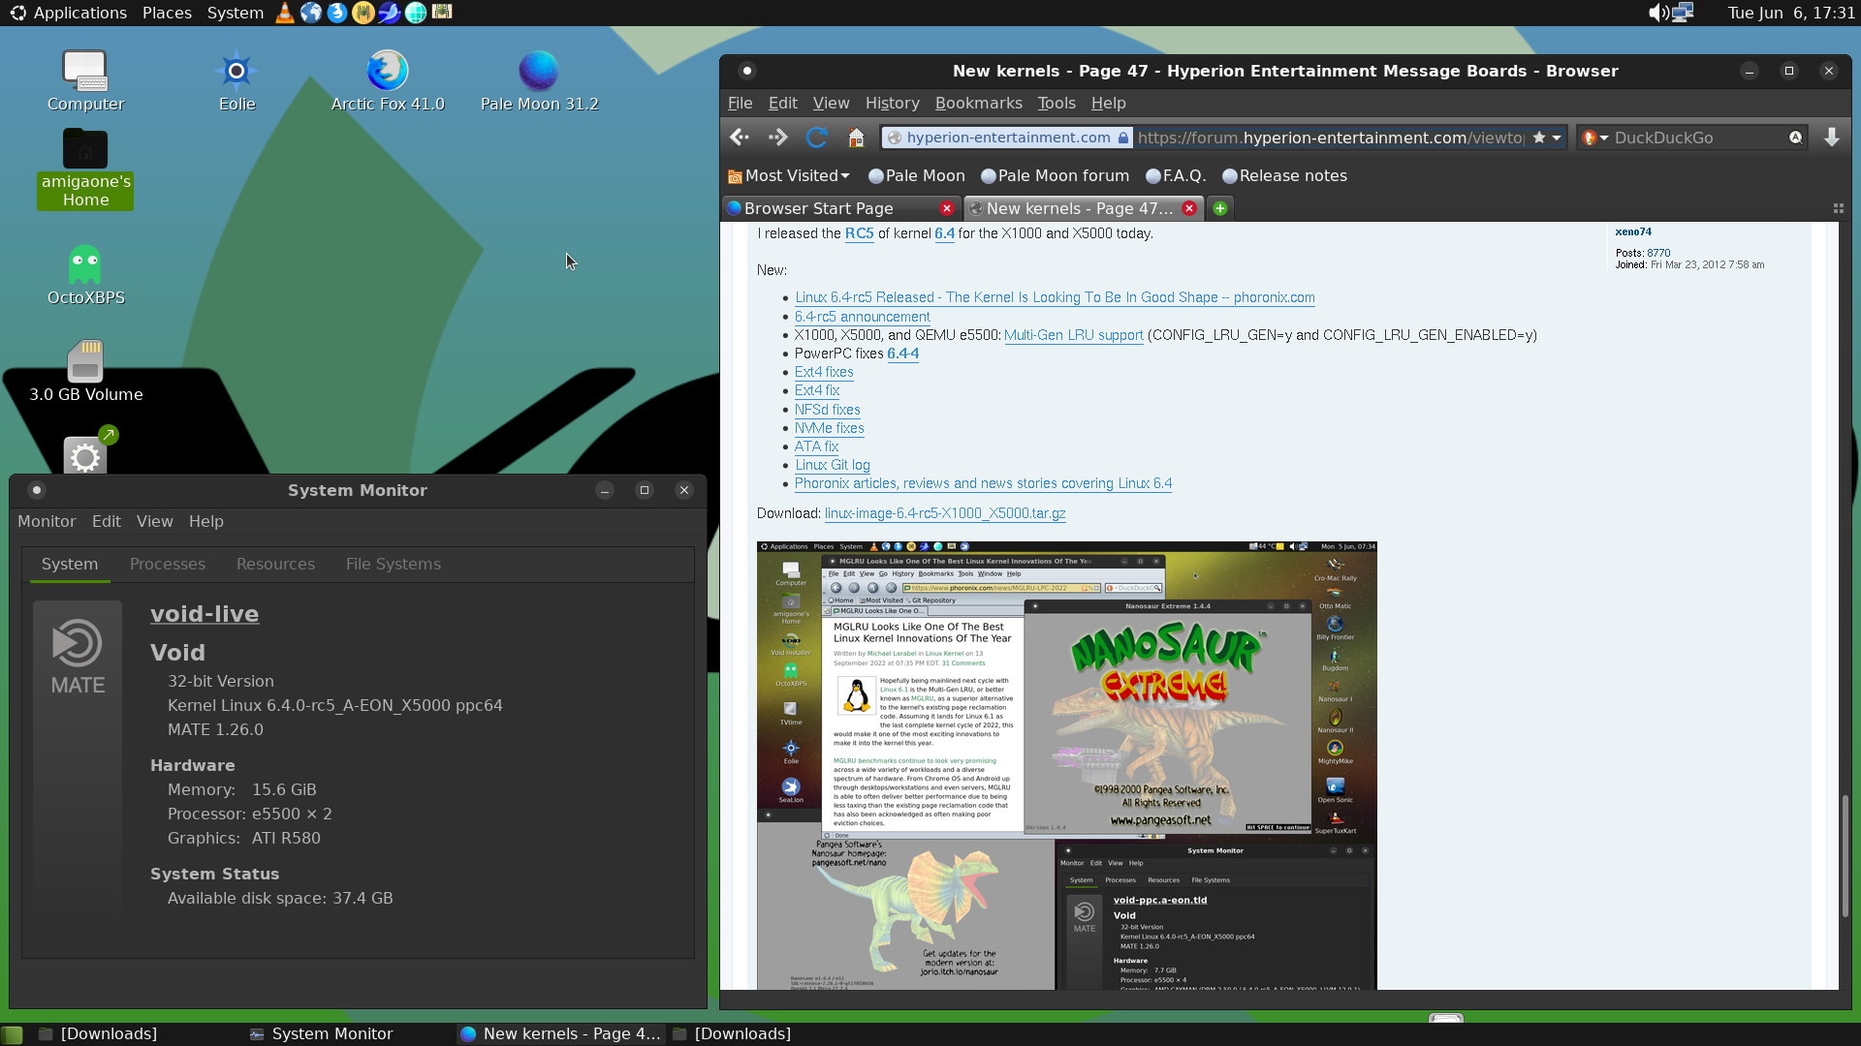This screenshot has height=1046, width=1861.
Task: Download linux-image-6.4-rc5-X1000_X5000.tar.gz link
Action: point(945,513)
